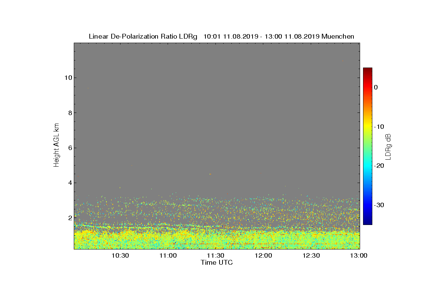Click the 'LDRg dB' colorbar label

[x=388, y=146]
